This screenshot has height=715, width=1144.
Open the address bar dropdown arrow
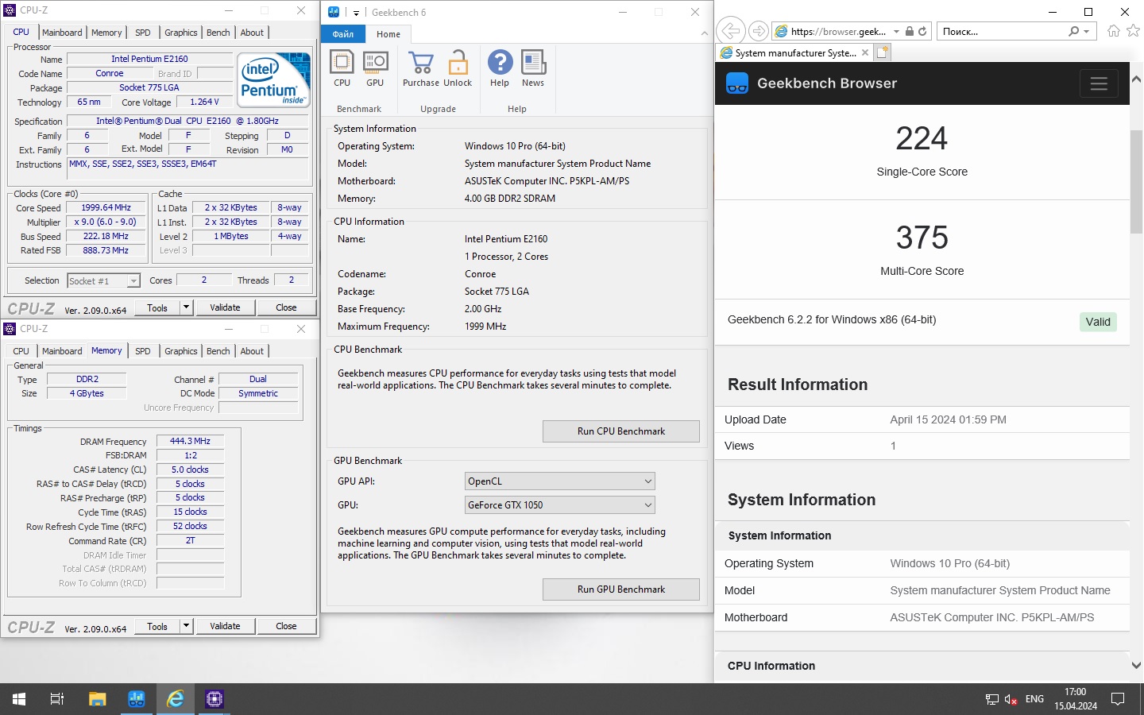coord(896,31)
